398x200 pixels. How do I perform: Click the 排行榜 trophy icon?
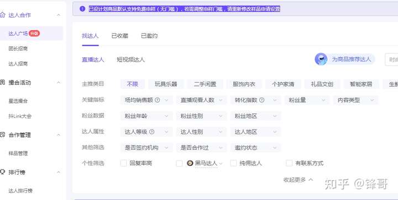[x=3, y=172]
